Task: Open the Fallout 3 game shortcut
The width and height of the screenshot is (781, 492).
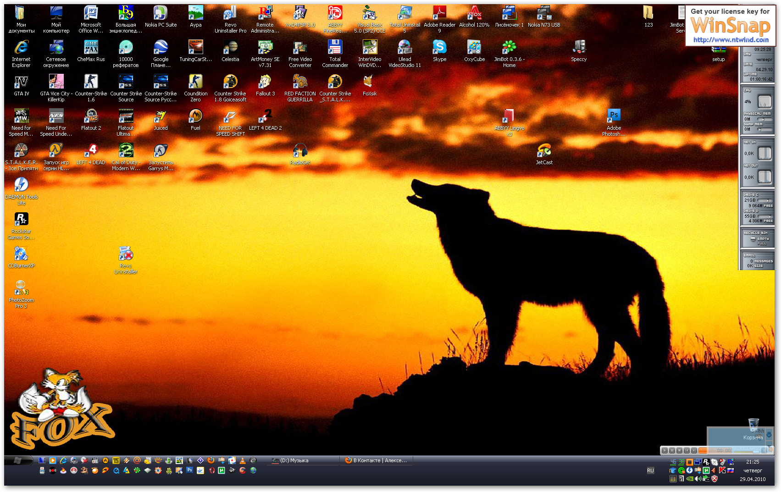Action: click(x=265, y=82)
